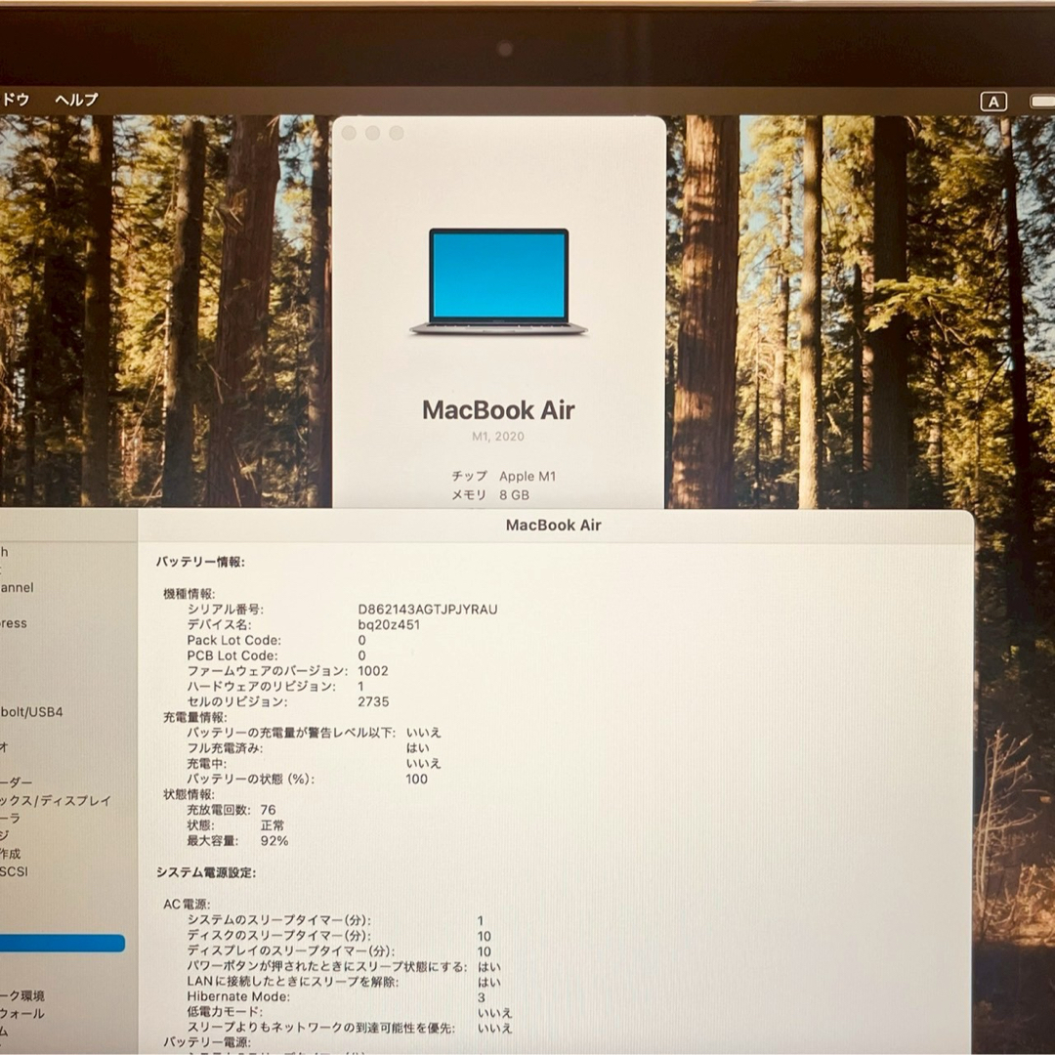Select the sidebar item ending in "annel"

17,587
